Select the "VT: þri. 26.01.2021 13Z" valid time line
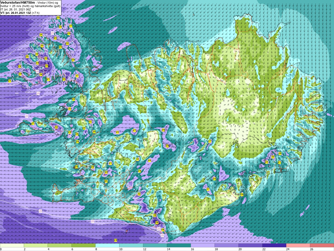Viewport: 334px width, 251px height. (16, 13)
